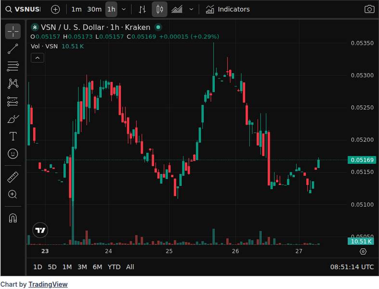
Task: Switch to area chart style
Action: [x=177, y=10]
